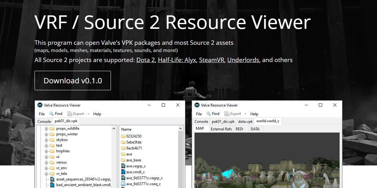
Task: Expand the props_wildlife tree node
Action: 46,128
